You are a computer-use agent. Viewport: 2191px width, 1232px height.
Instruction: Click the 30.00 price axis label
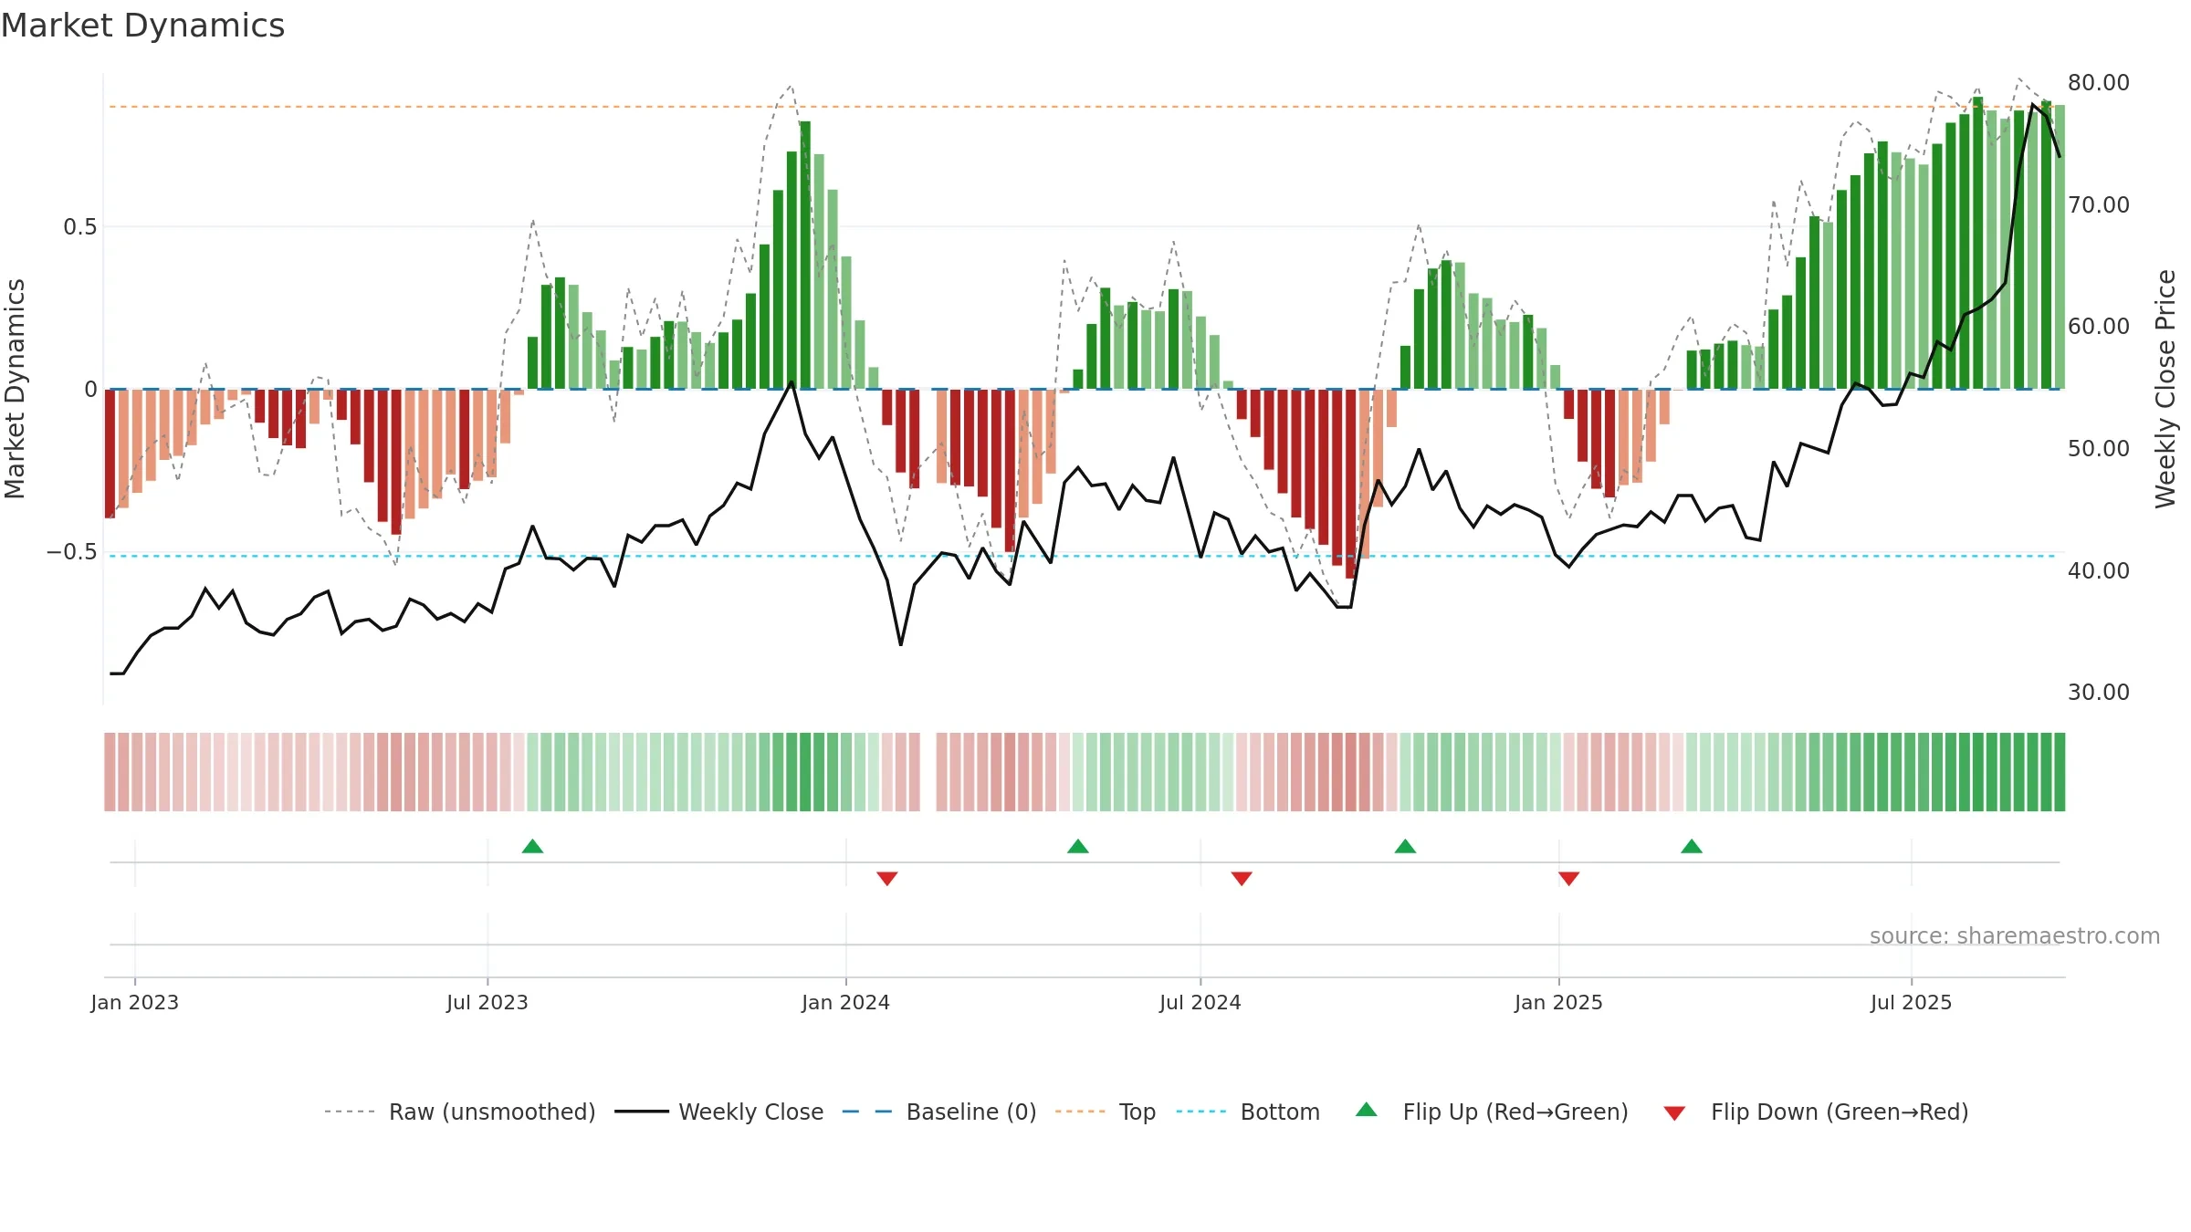(x=2099, y=692)
